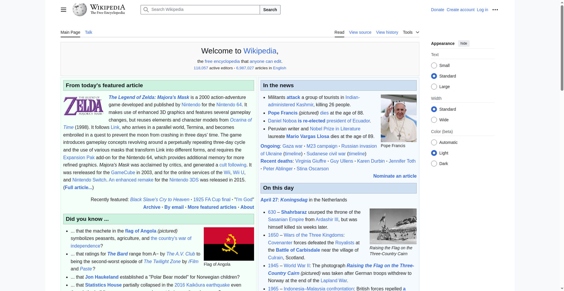Viewport: 564px width, 291px height.
Task: Select Standard text size
Action: point(434,76)
